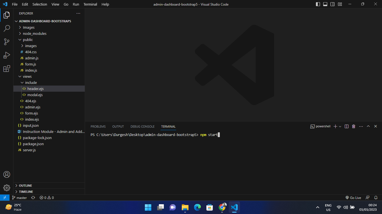
Task: Split the terminal with the split icon
Action: pos(346,126)
